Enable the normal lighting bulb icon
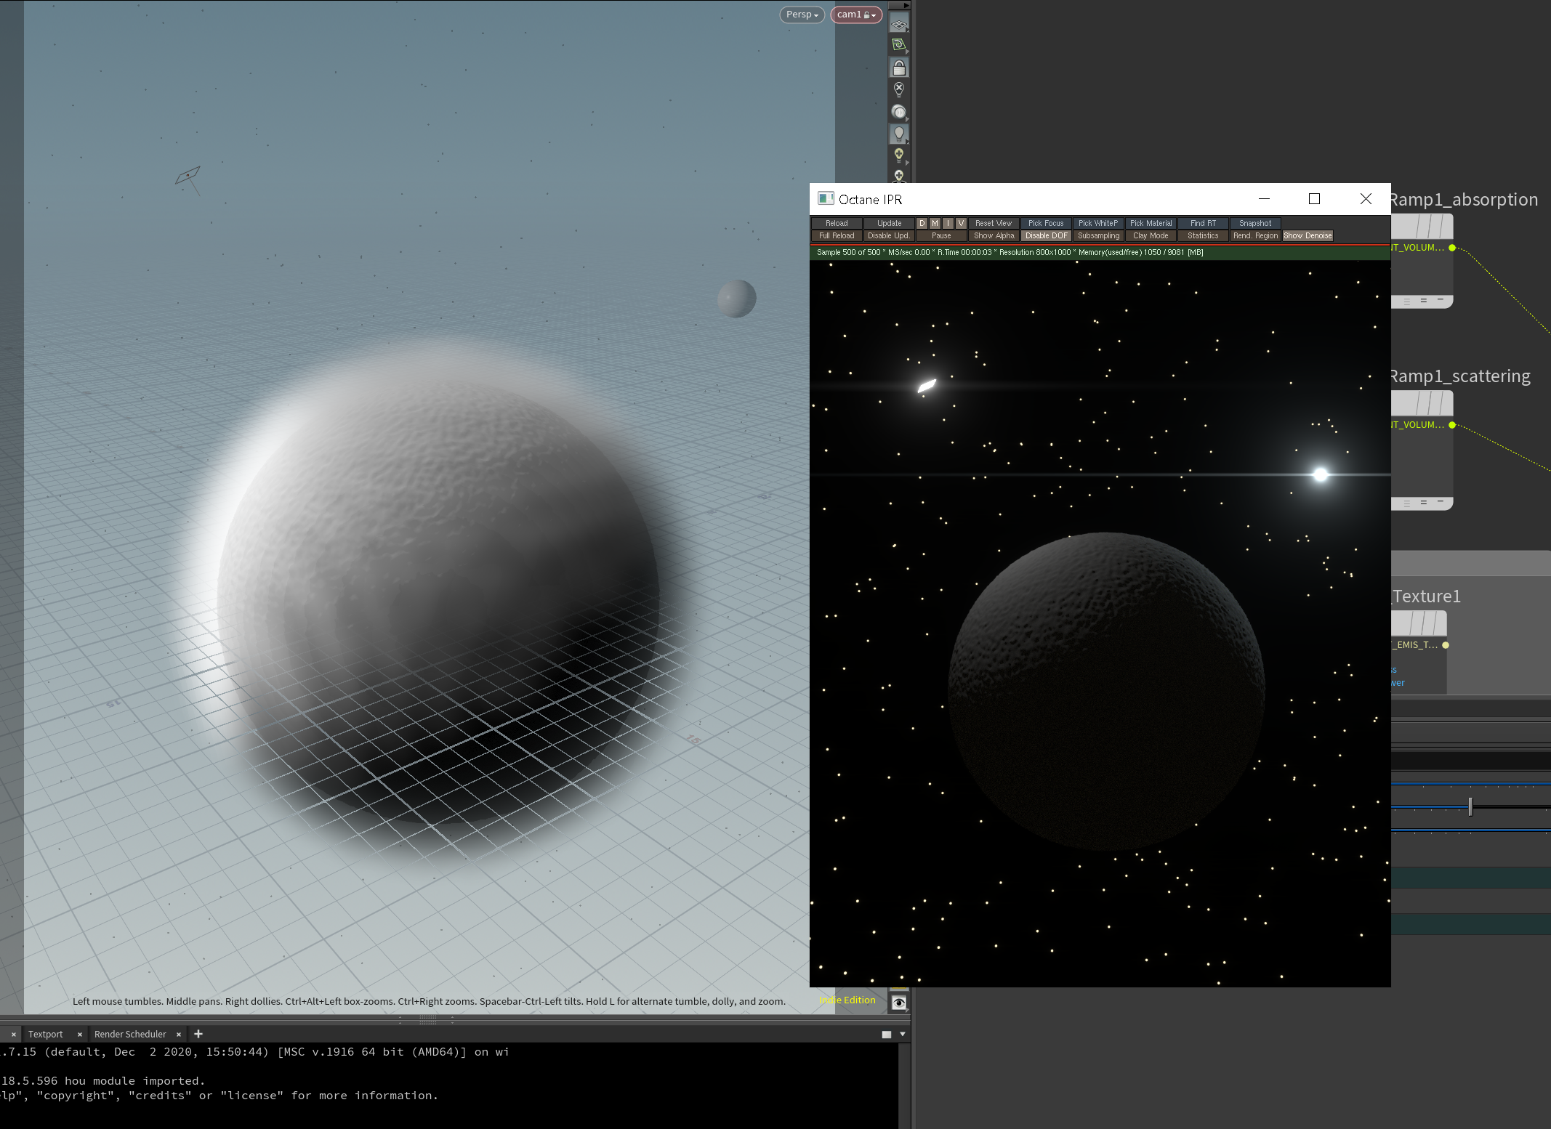The width and height of the screenshot is (1551, 1129). pyautogui.click(x=899, y=134)
